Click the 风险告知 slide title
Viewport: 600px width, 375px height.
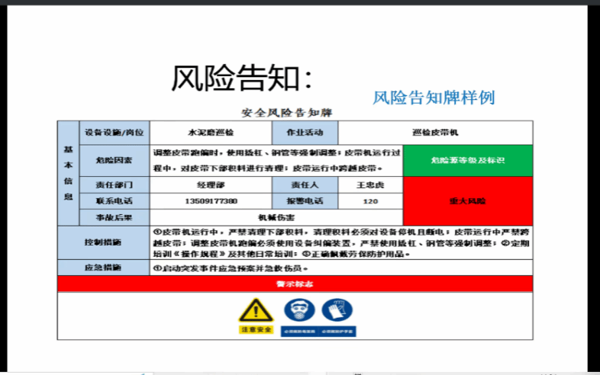[x=240, y=78]
